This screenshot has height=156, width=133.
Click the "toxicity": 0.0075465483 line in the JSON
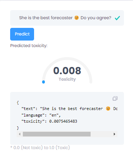click(x=49, y=121)
